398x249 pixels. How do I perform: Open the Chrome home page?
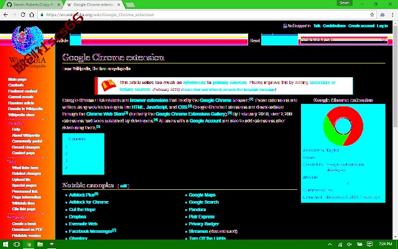[x=32, y=15]
